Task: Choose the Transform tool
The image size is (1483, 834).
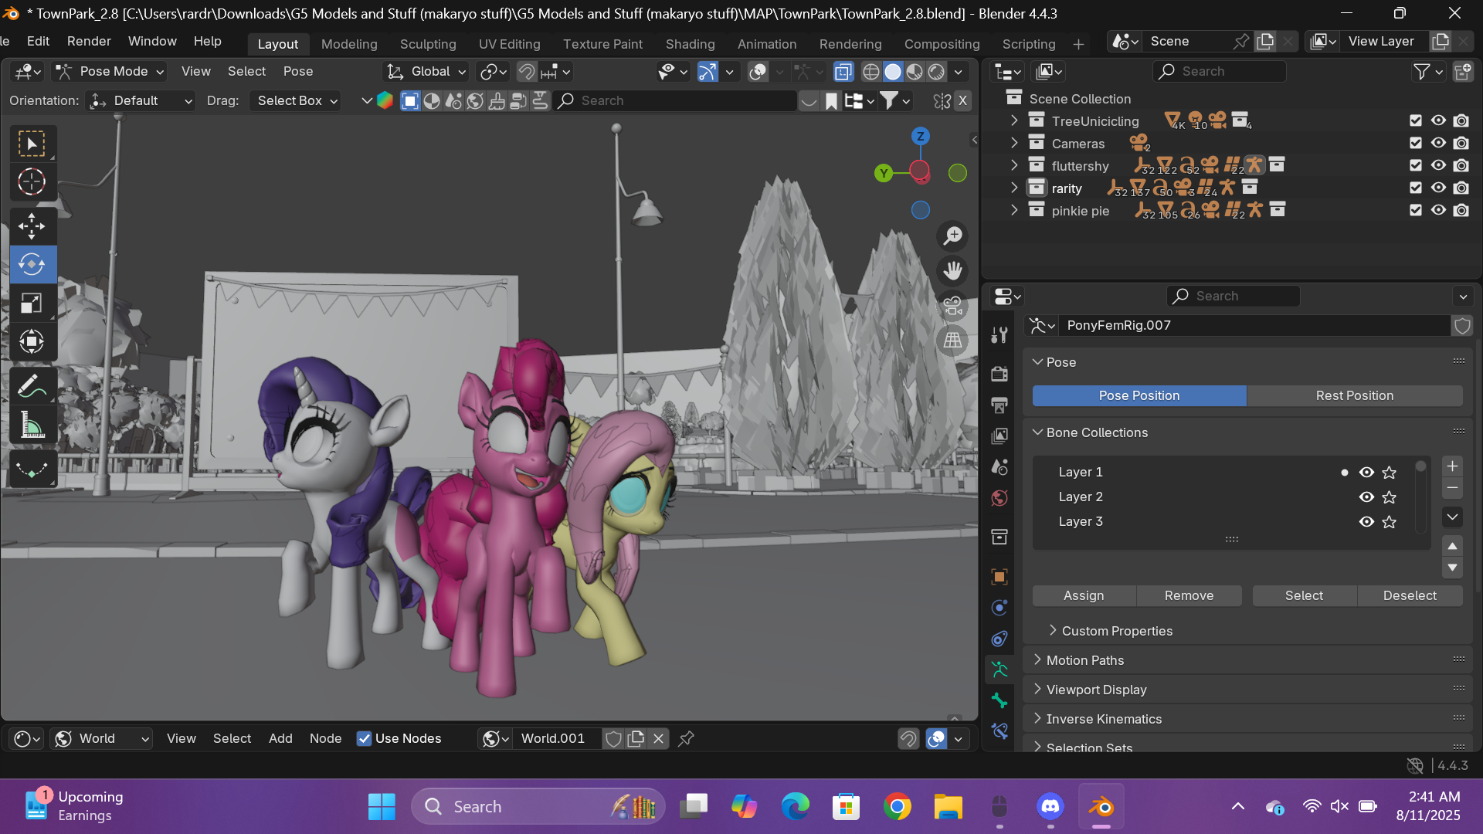Action: point(32,341)
